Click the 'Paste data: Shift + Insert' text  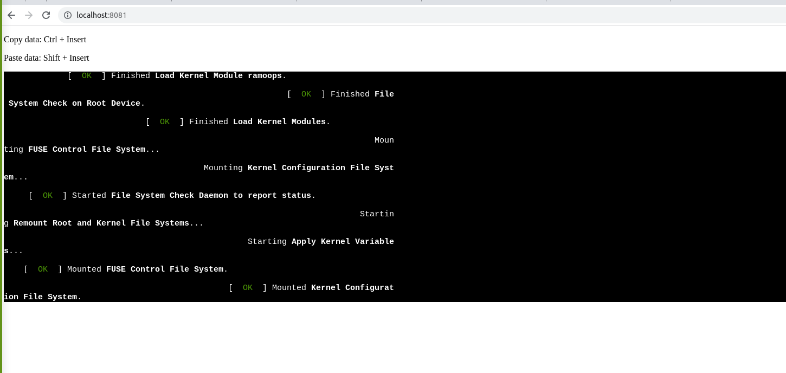pyautogui.click(x=47, y=58)
